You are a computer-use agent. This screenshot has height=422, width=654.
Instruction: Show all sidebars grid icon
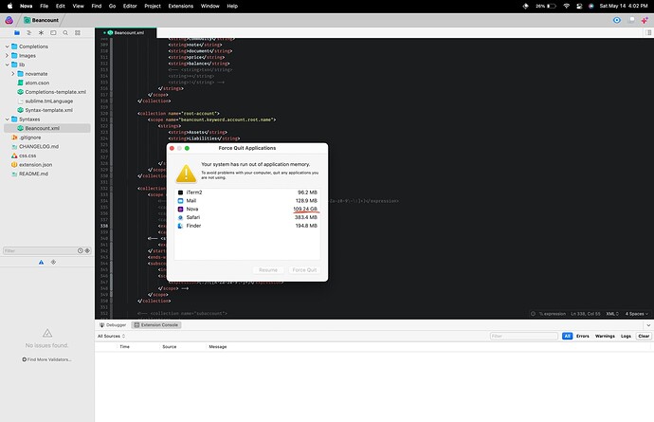[78, 32]
